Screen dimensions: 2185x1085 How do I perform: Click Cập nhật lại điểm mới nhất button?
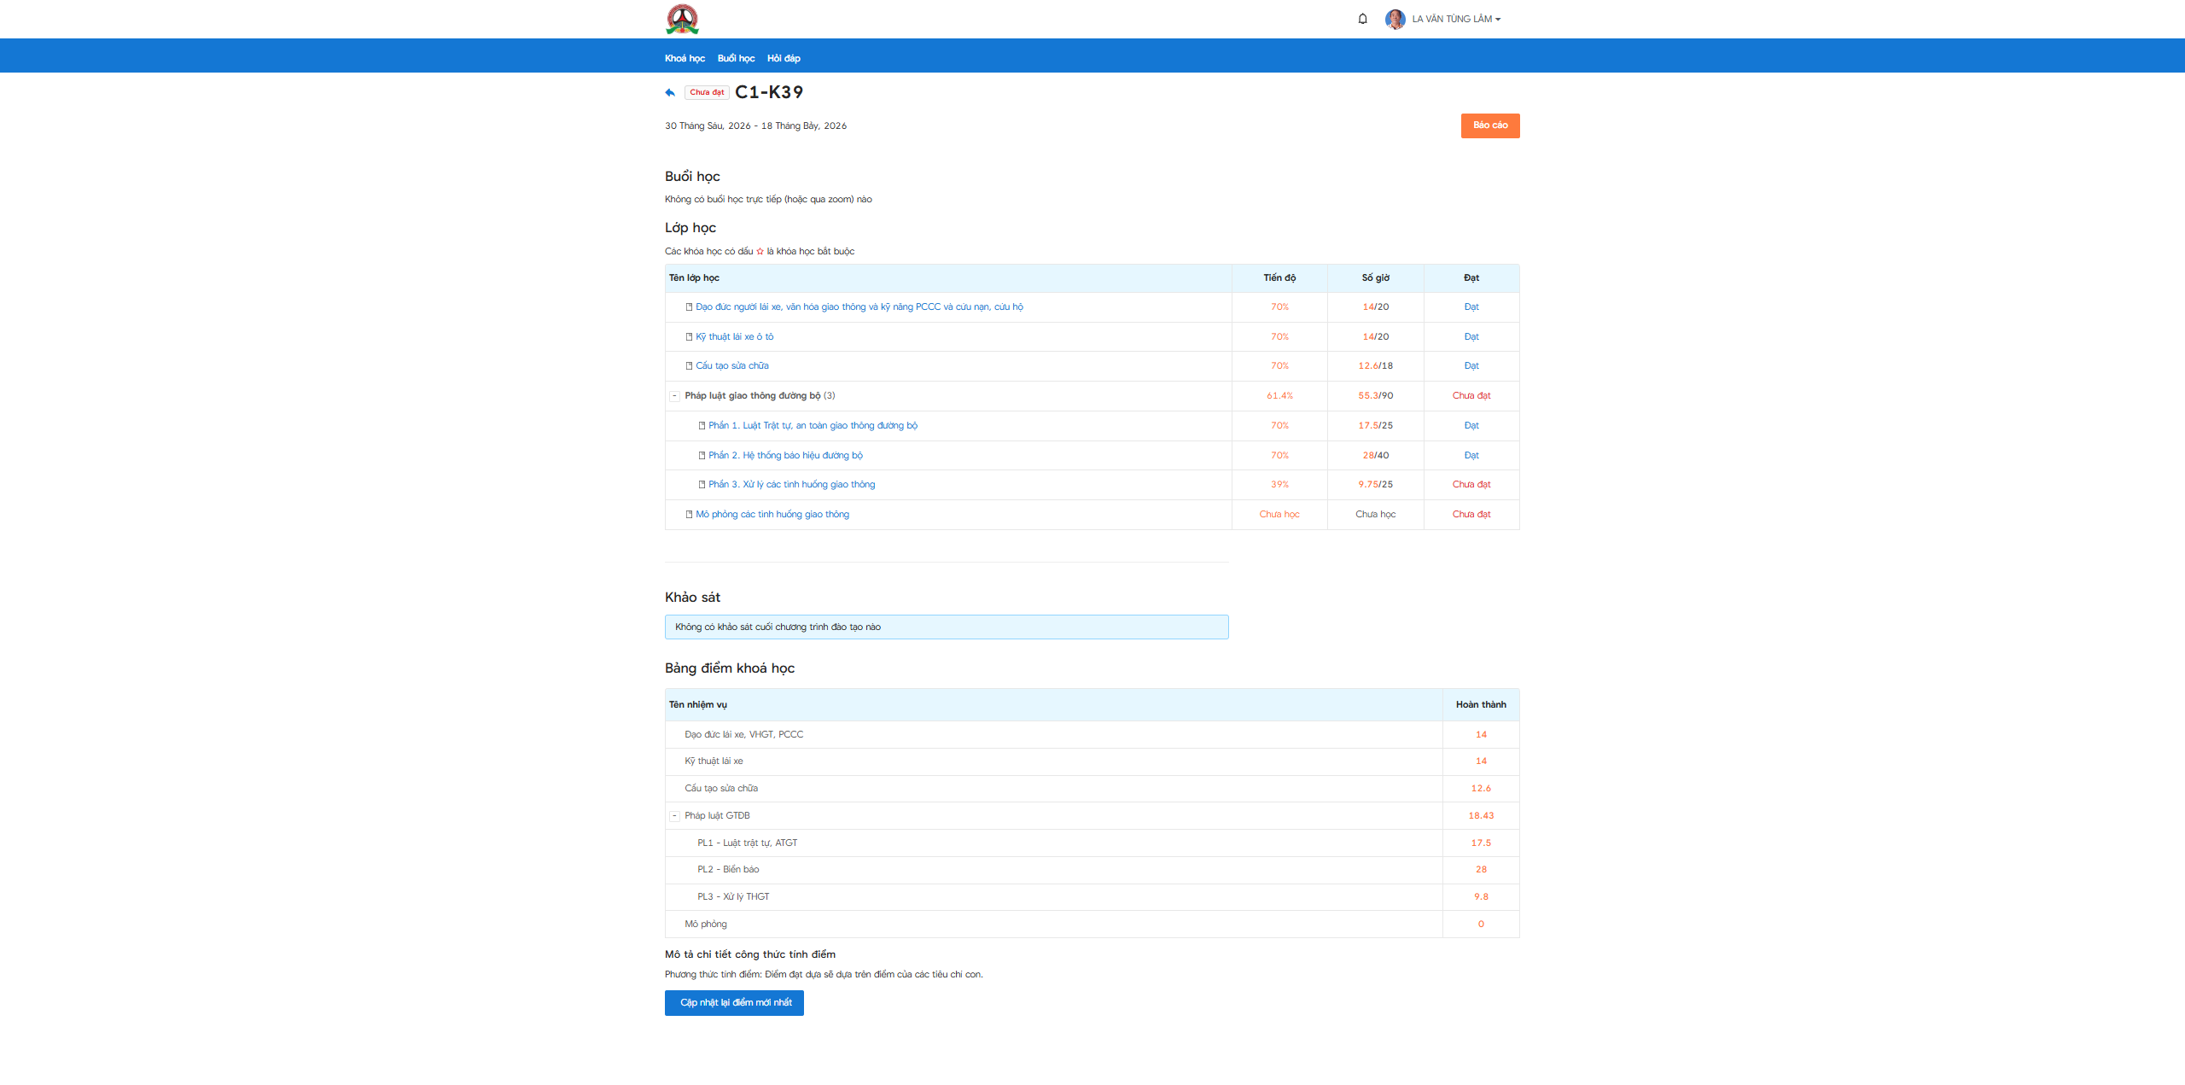[734, 1003]
